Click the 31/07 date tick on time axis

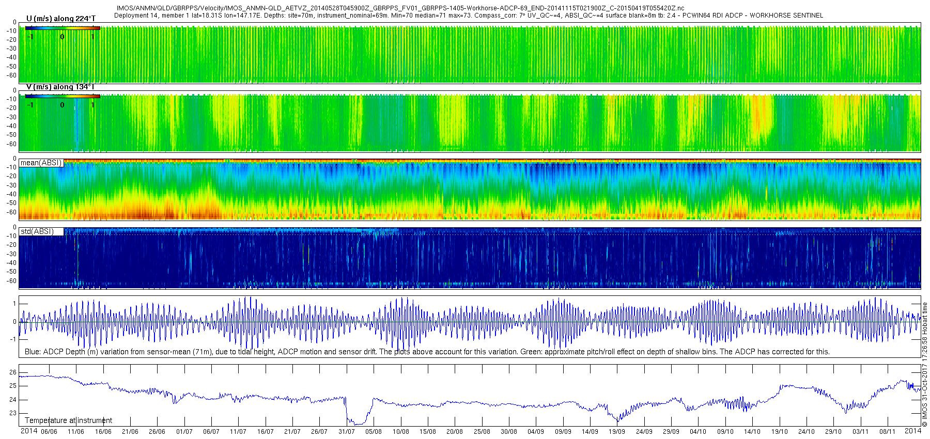click(346, 432)
